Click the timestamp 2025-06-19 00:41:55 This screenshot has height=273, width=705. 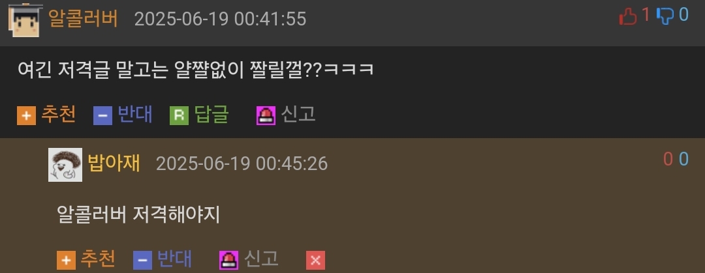pos(221,20)
